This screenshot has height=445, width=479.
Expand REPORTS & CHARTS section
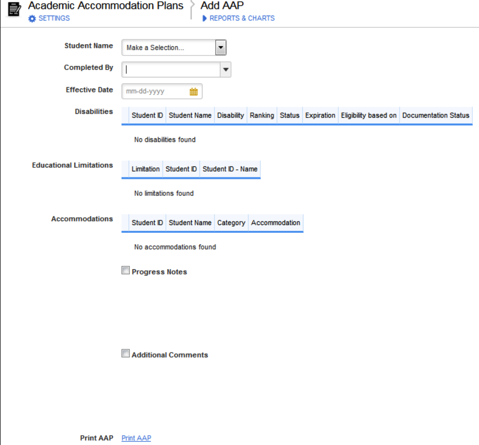pos(242,18)
